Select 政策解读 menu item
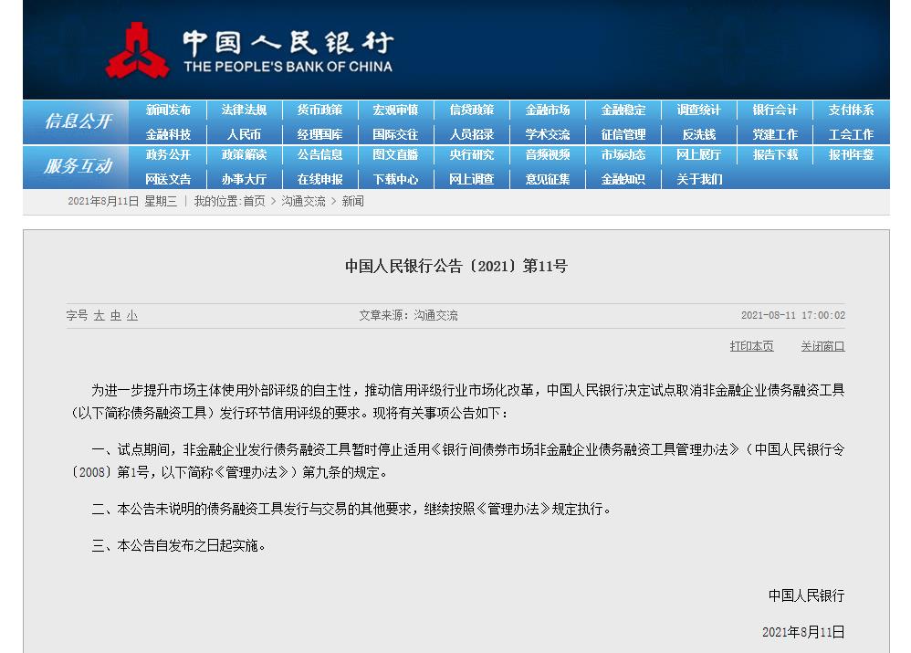 click(x=244, y=154)
